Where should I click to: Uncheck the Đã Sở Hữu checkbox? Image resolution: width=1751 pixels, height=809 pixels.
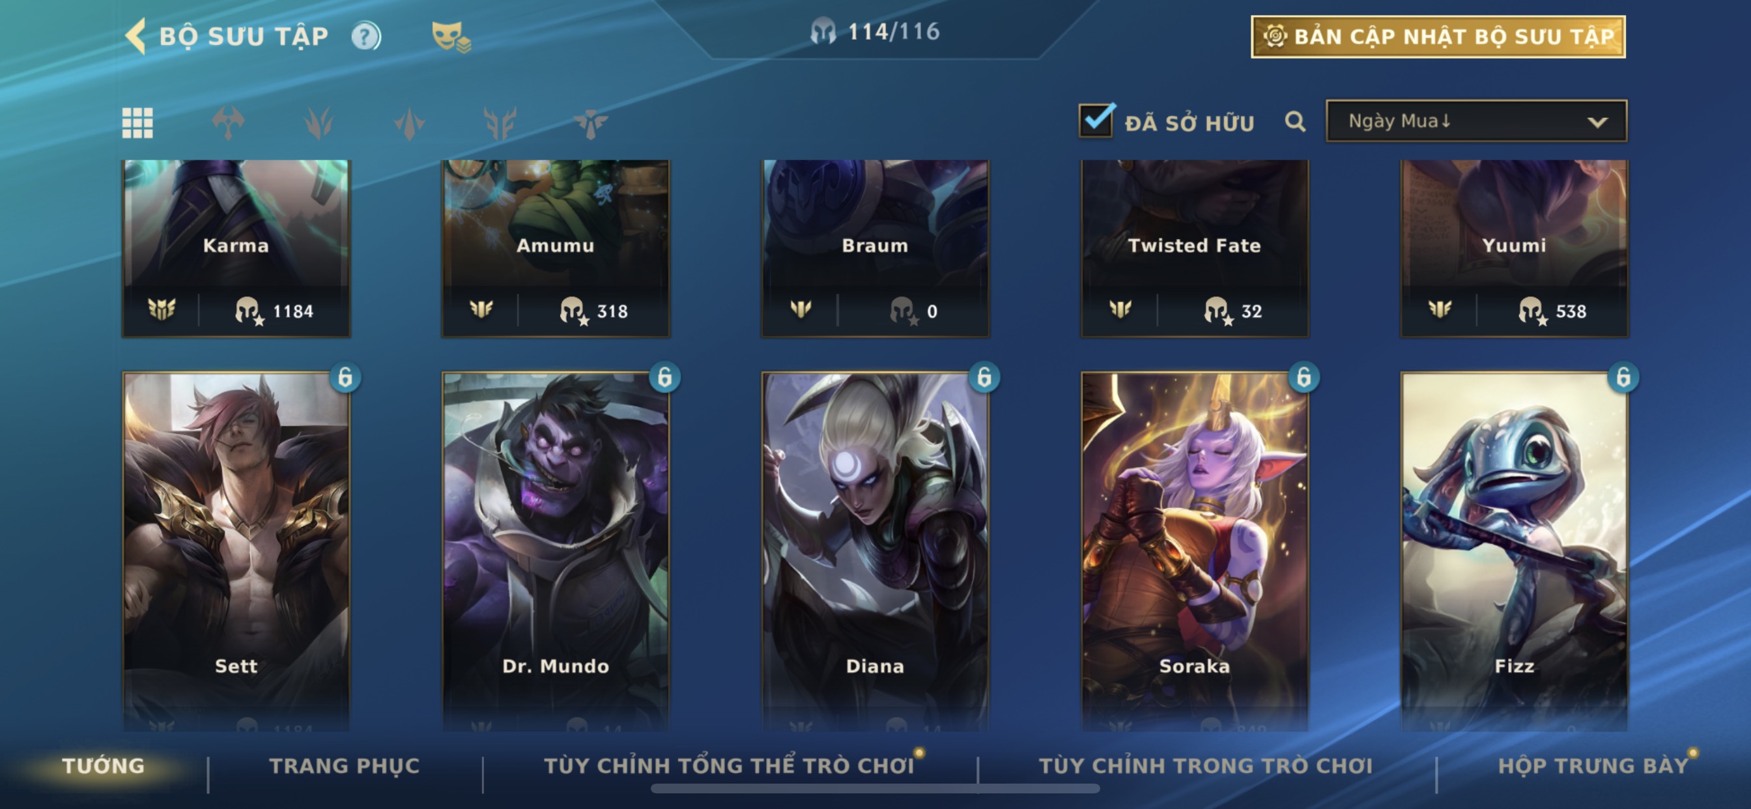(x=1096, y=121)
